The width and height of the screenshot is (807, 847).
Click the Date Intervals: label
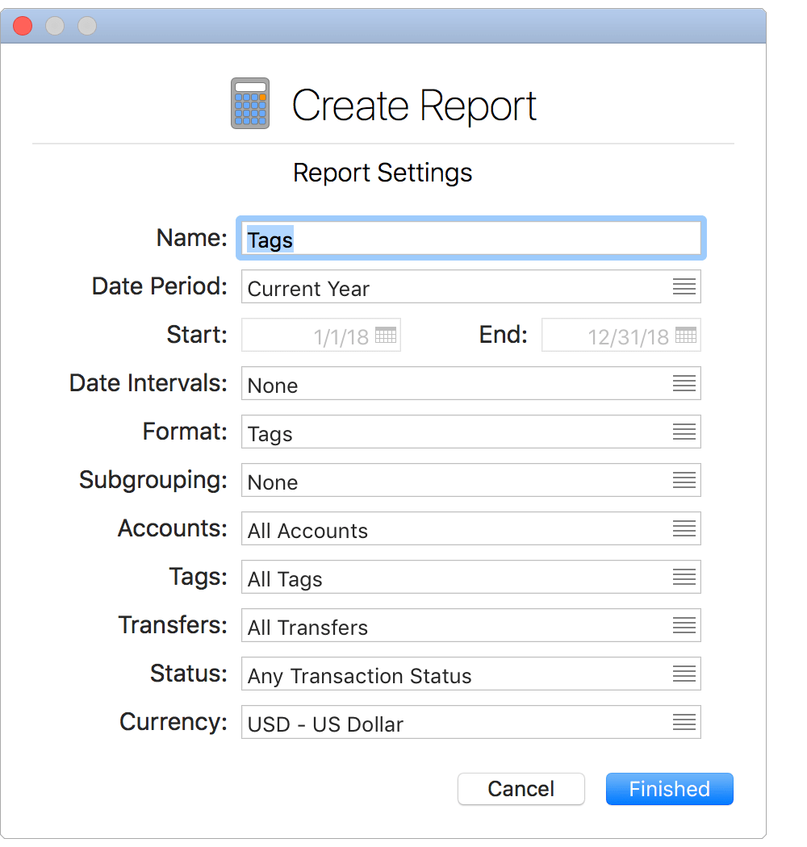point(148,382)
